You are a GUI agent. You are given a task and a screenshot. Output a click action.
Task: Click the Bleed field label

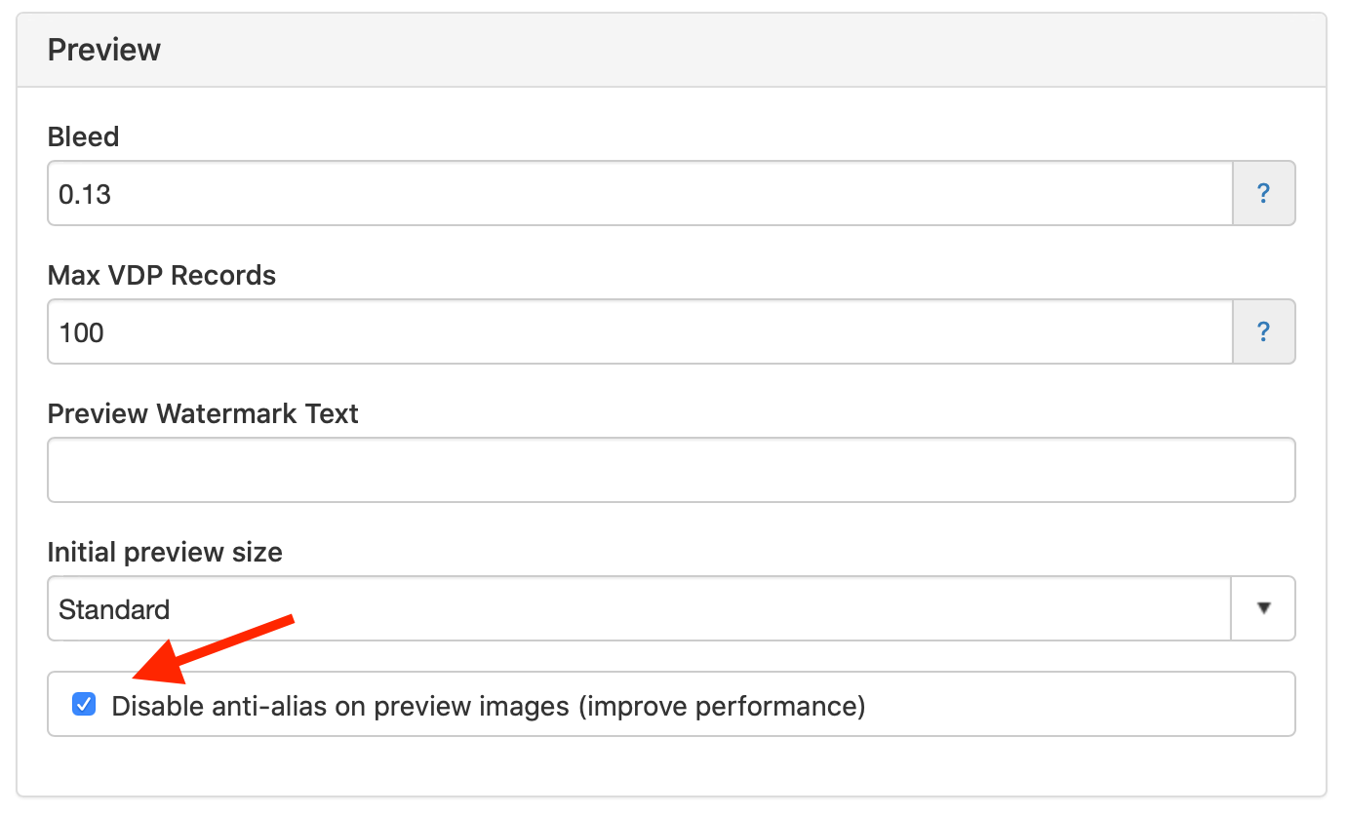83,136
